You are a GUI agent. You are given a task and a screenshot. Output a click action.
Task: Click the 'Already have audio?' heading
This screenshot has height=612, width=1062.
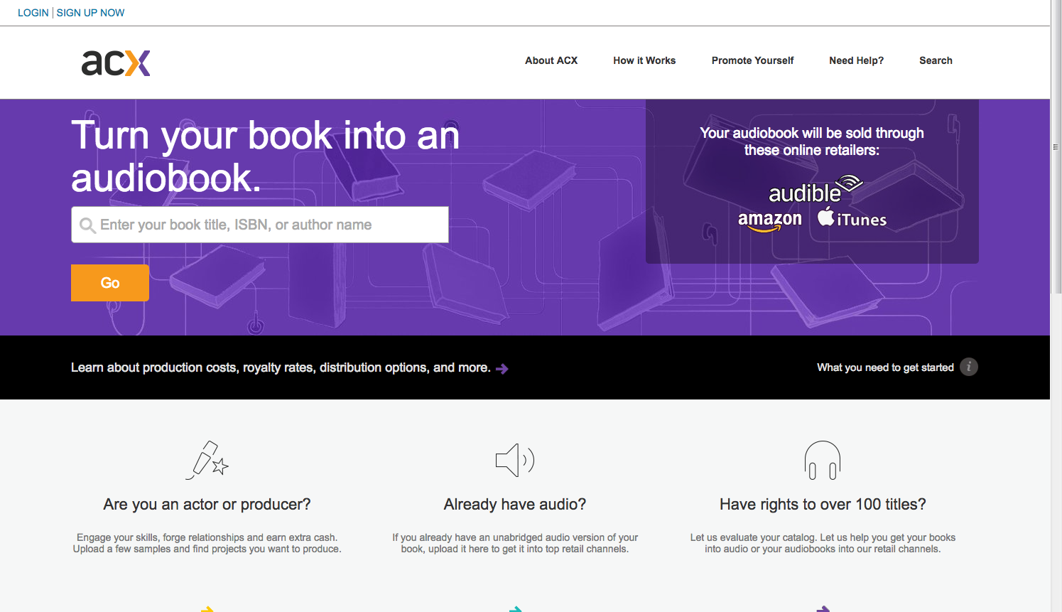pos(515,505)
